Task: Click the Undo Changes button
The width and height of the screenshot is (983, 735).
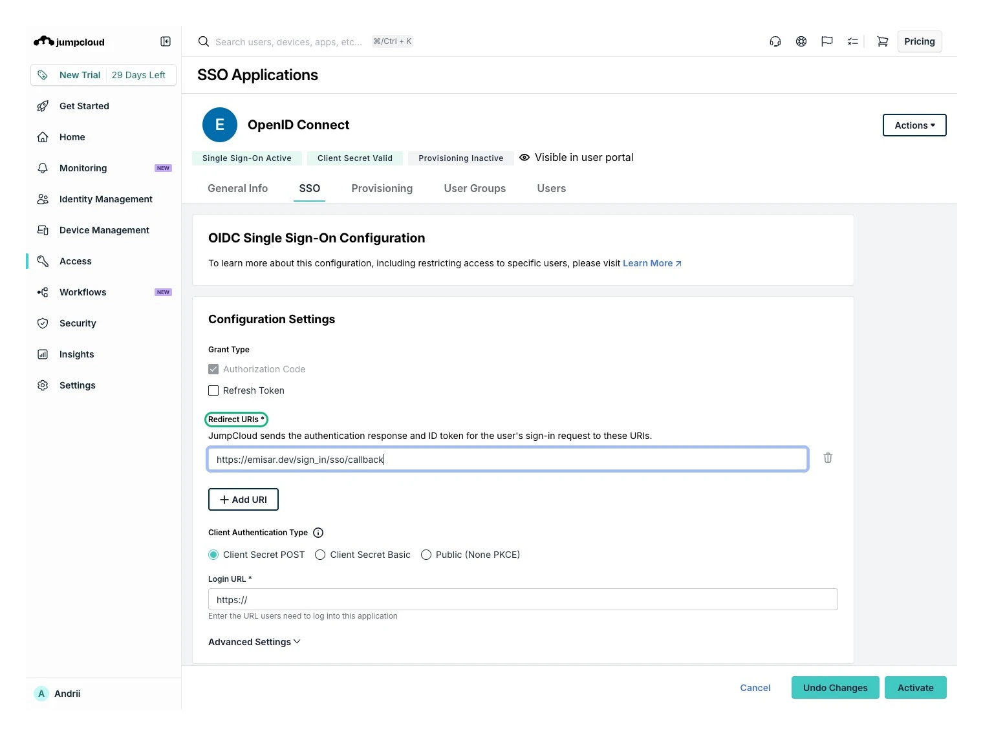Action: pyautogui.click(x=835, y=688)
